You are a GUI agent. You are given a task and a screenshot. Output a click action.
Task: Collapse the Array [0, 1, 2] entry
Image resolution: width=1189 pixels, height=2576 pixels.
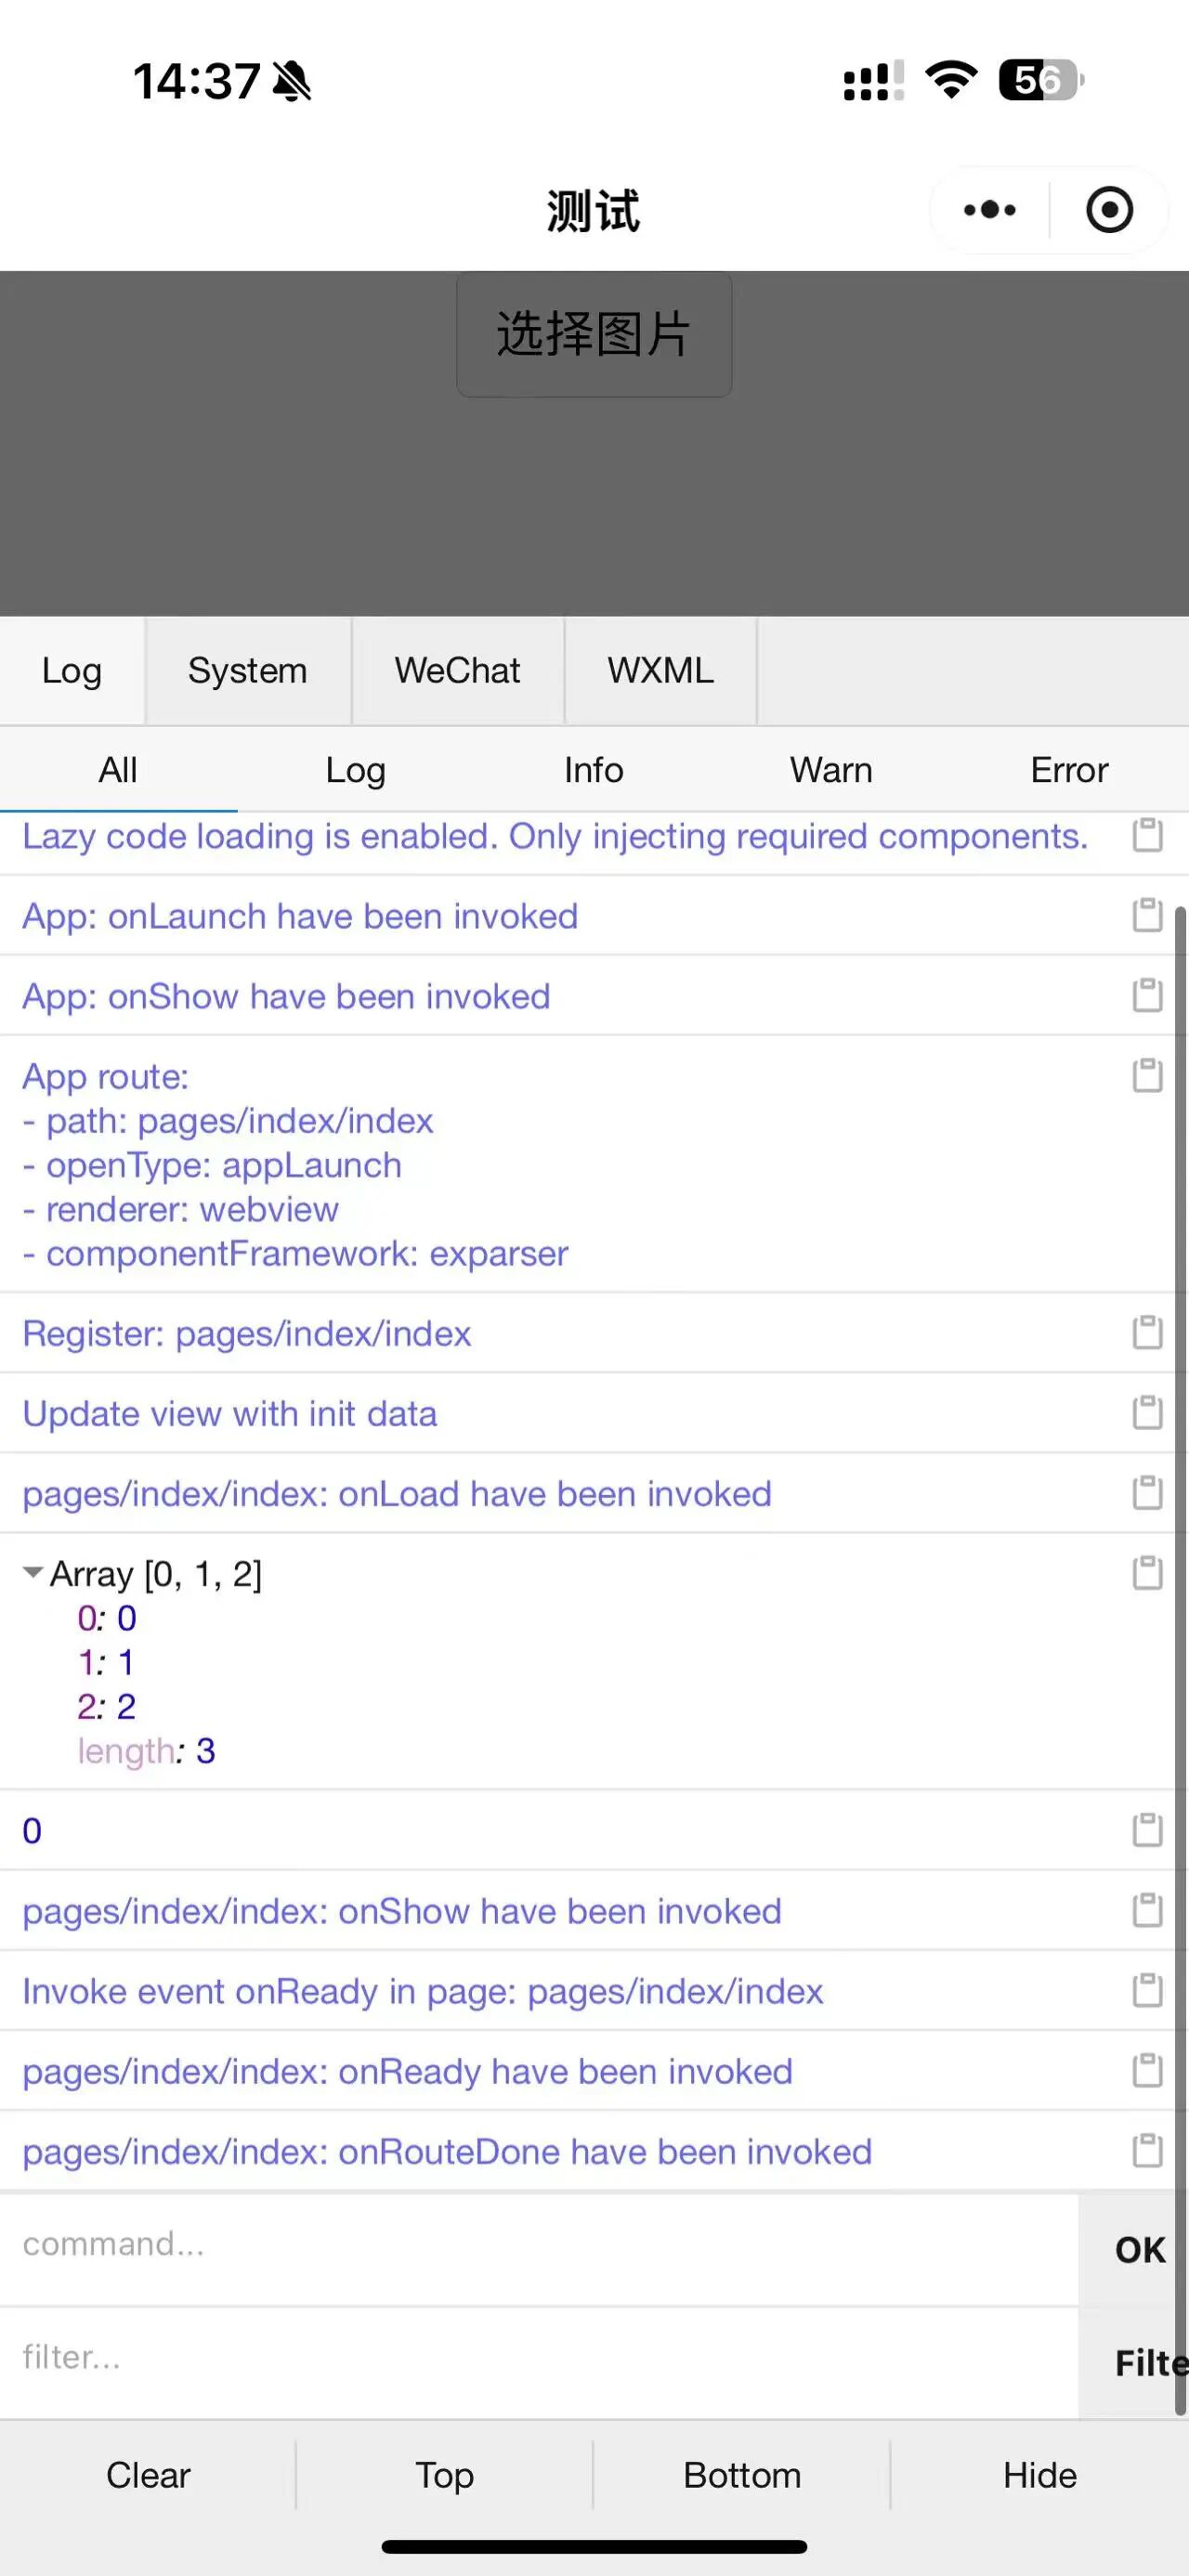(33, 1573)
